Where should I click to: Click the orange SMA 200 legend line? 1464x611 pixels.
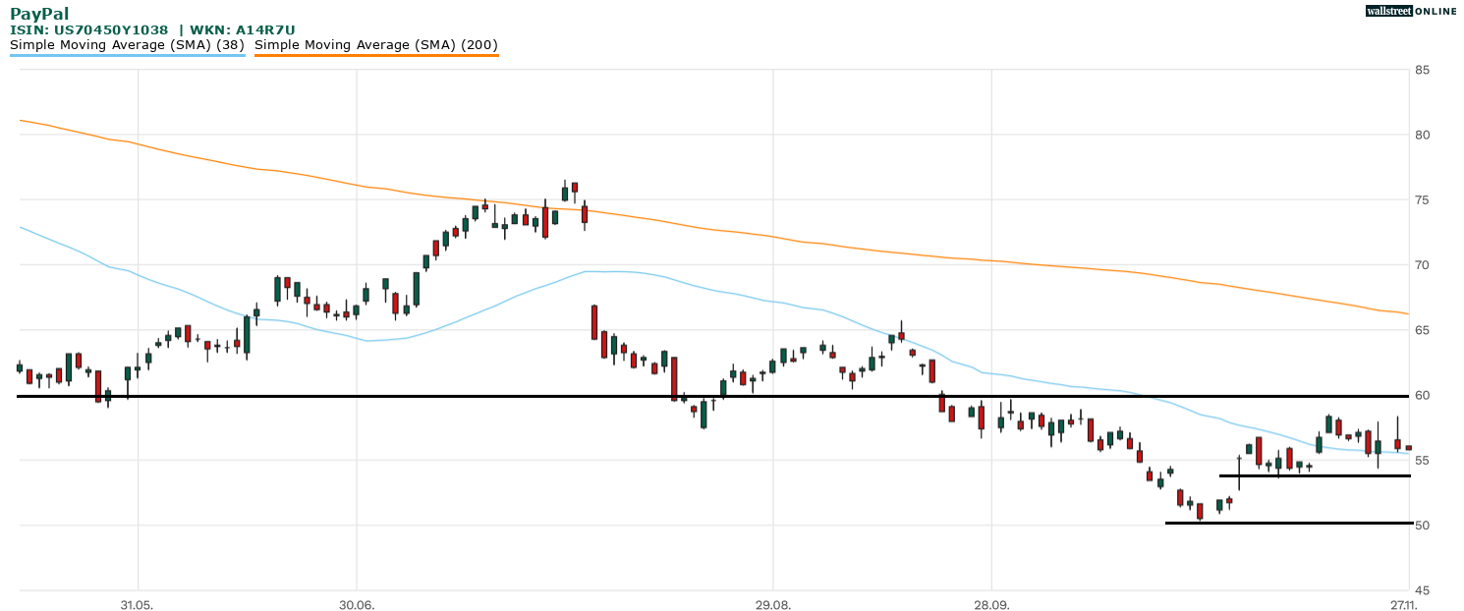point(376,55)
